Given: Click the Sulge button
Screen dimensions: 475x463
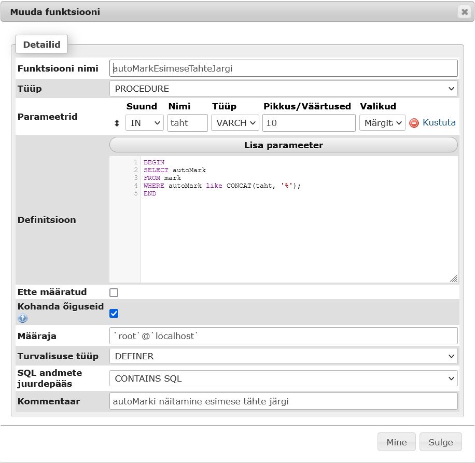Looking at the screenshot, I should (440, 442).
